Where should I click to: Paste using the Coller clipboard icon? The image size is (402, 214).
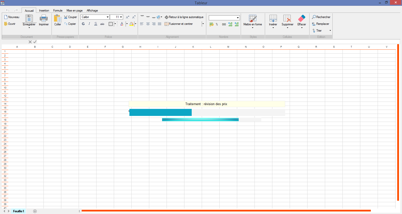(x=58, y=19)
